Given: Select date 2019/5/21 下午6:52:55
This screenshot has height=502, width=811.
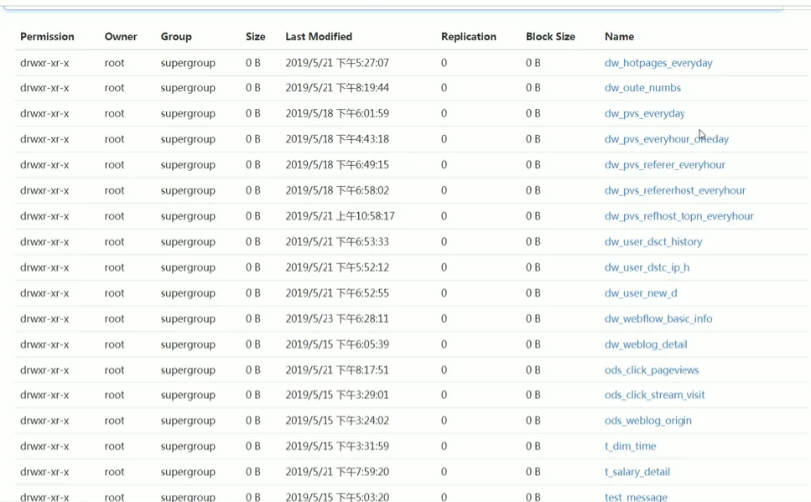Looking at the screenshot, I should click(337, 293).
